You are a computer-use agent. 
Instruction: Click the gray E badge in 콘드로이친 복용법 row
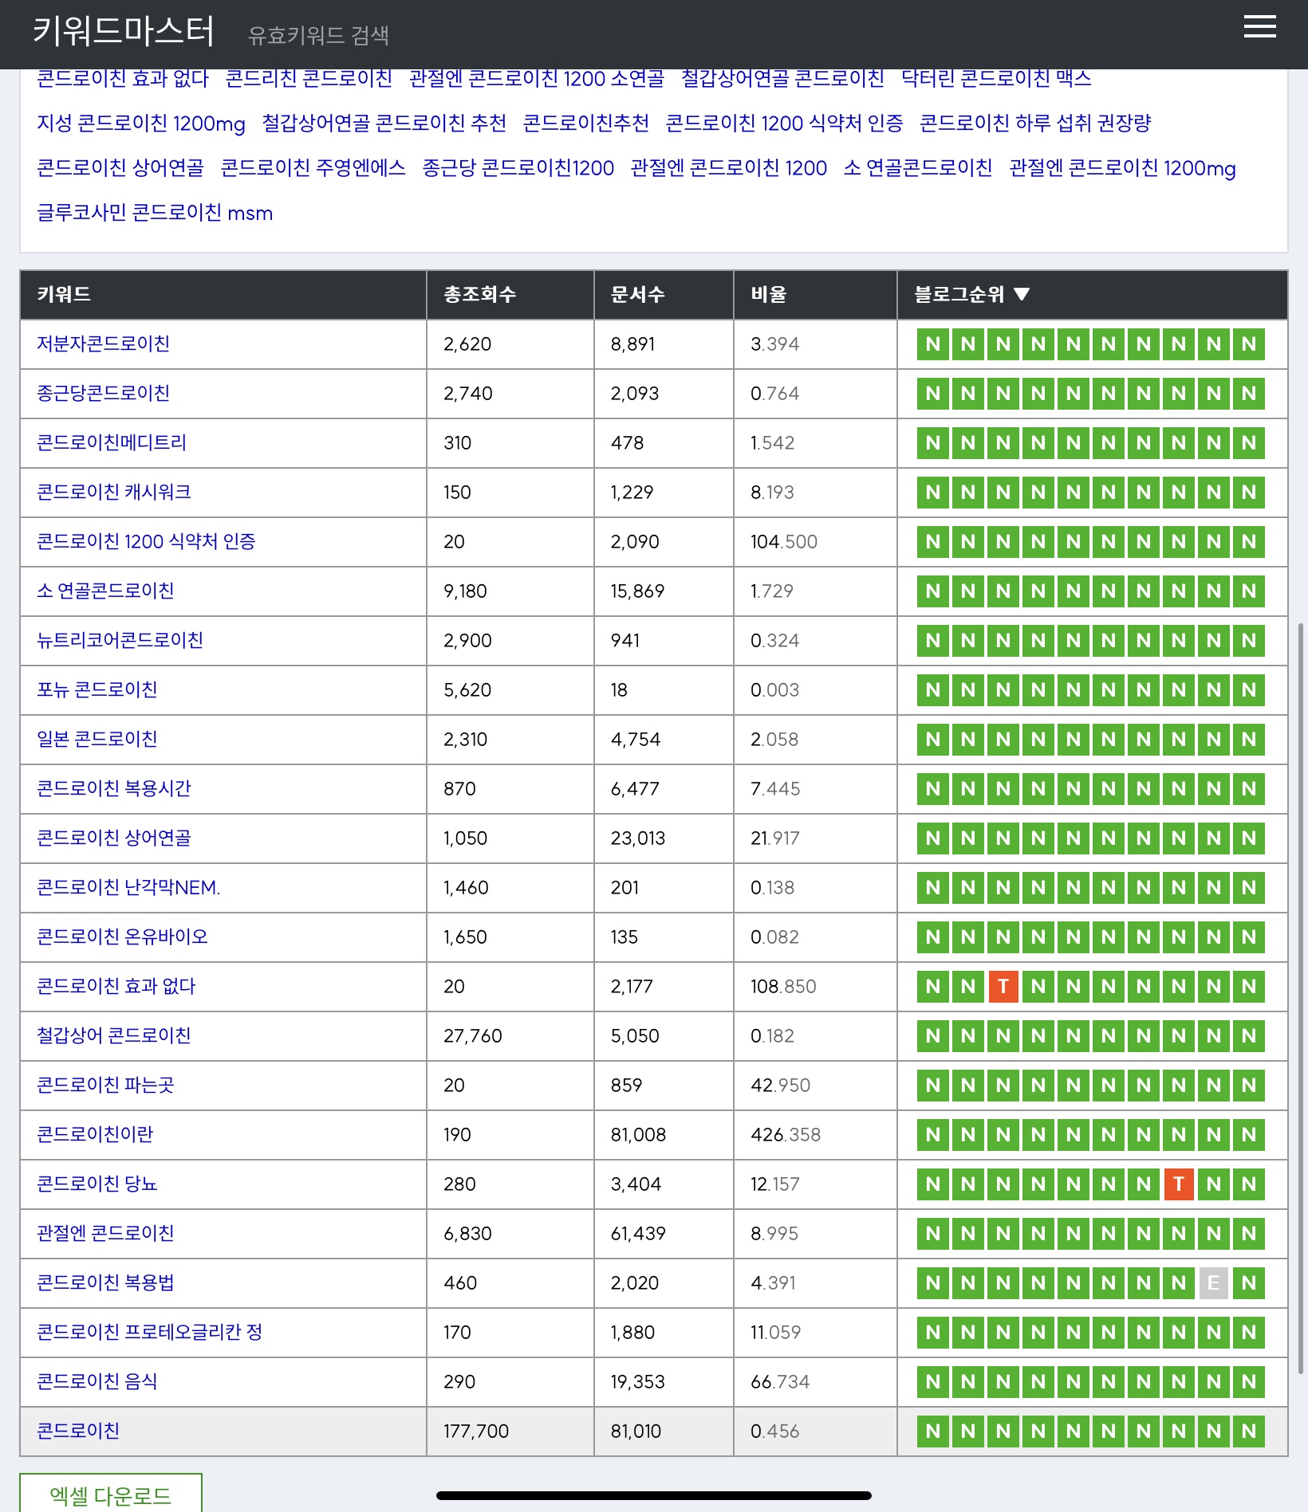[x=1214, y=1283]
